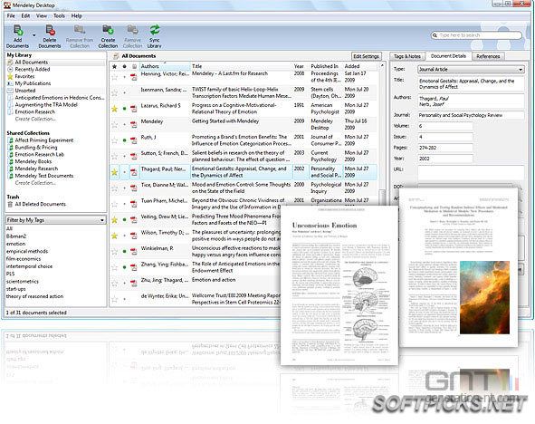Screen dimensions: 535x424
Task: Open the PDF icon for Winkielman, P. row
Action: pyautogui.click(x=134, y=252)
